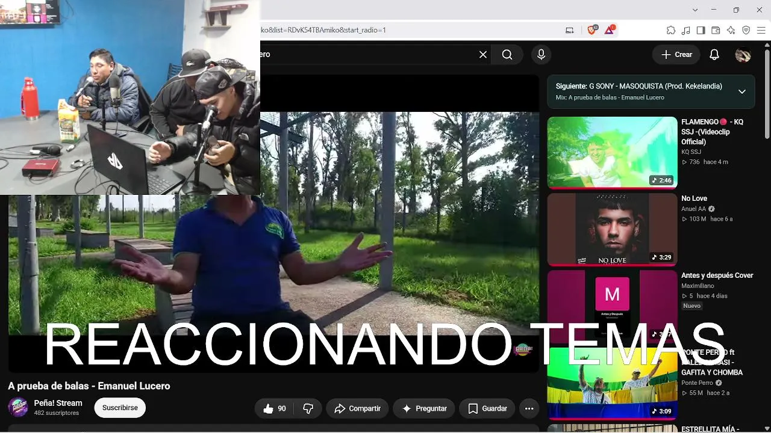The width and height of the screenshot is (771, 433).
Task: Dislike the video with thumbs down
Action: 308,408
